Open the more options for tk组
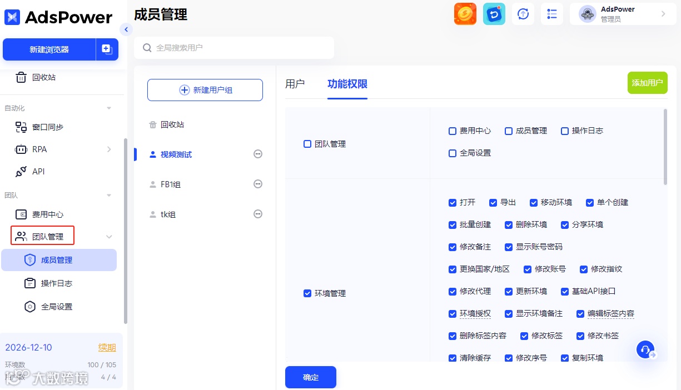 (x=258, y=214)
